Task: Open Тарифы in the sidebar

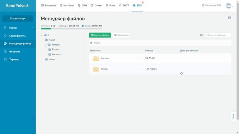Action: 14,60
